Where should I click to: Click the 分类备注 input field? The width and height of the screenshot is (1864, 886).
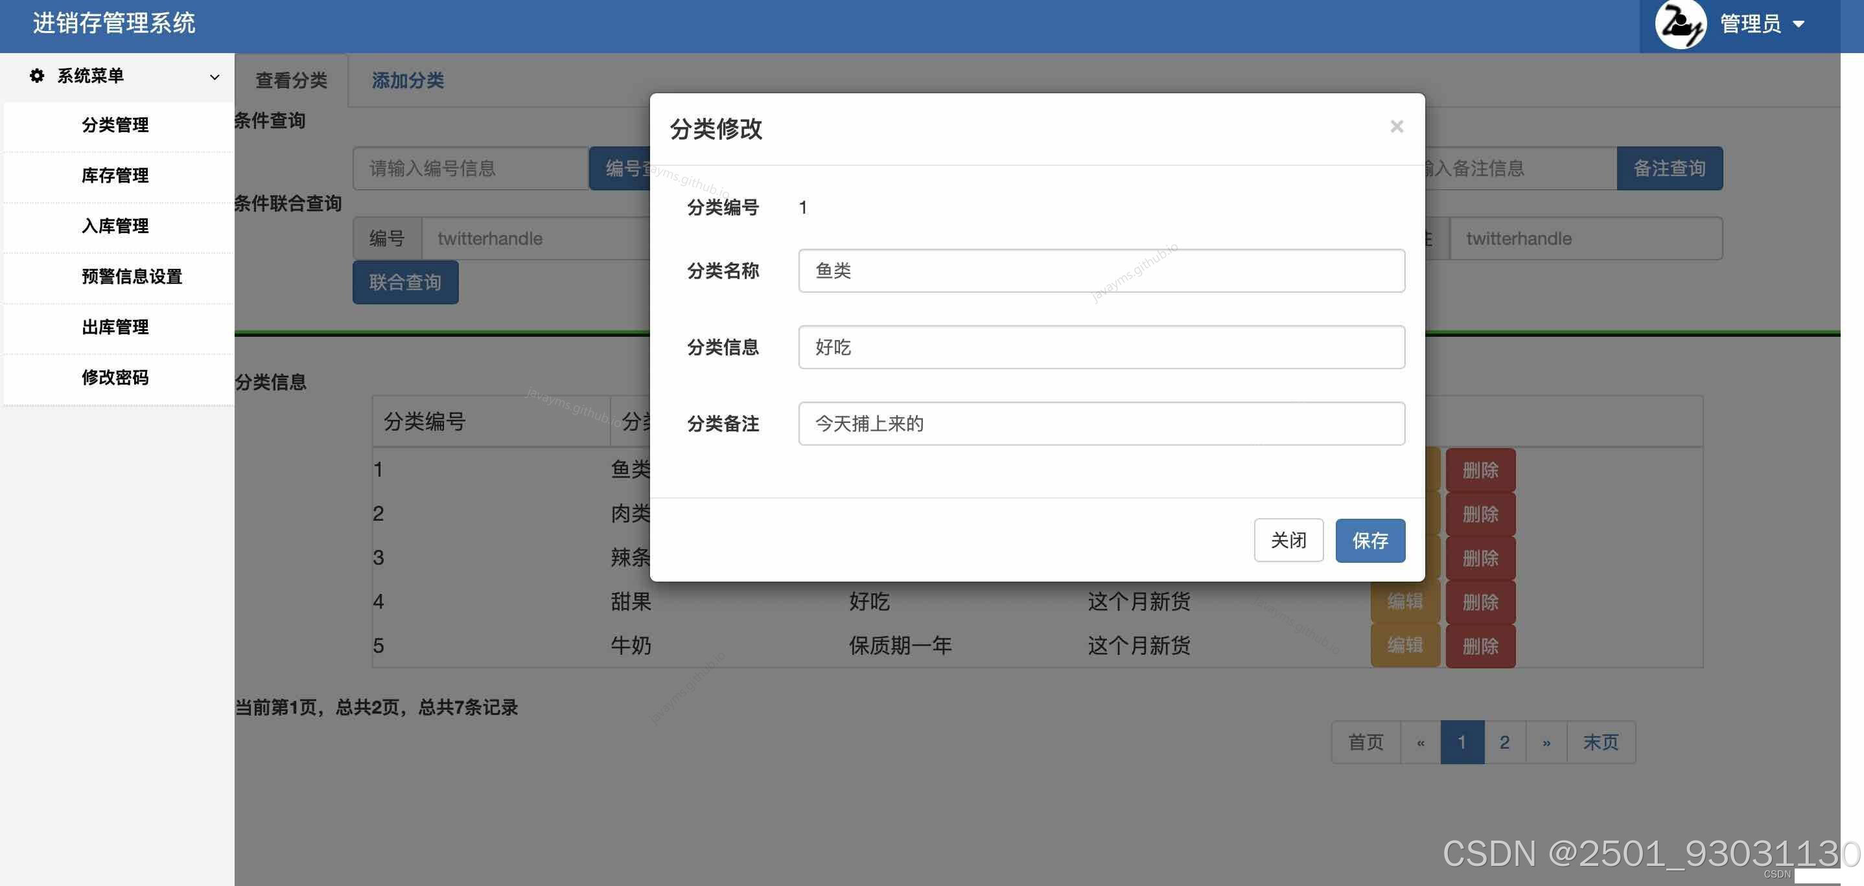coord(1101,424)
